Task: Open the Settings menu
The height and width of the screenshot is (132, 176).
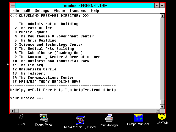Action: pyautogui.click(x=42, y=11)
